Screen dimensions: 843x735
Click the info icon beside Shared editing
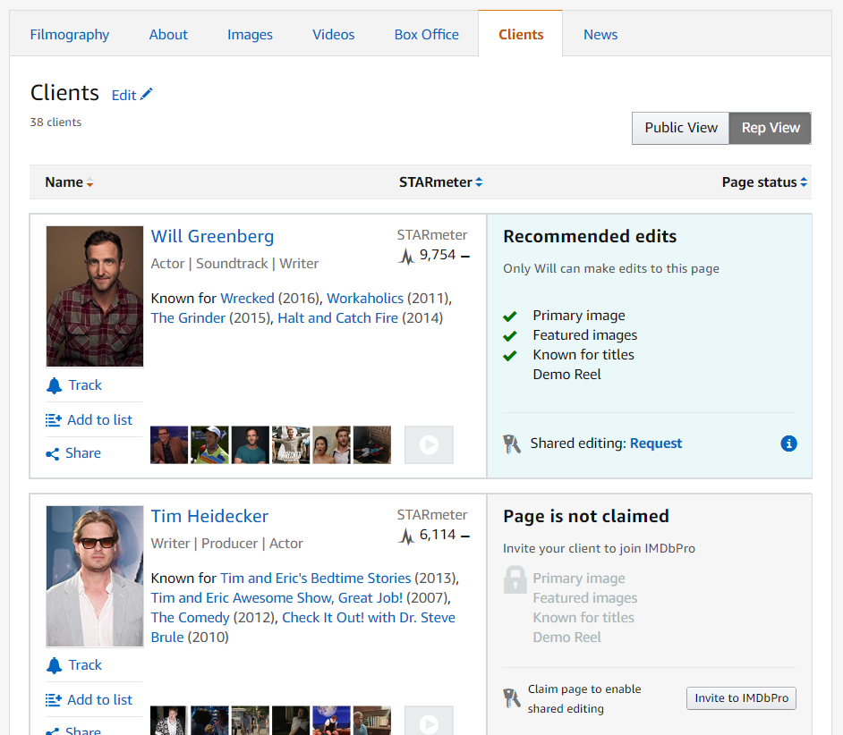788,444
